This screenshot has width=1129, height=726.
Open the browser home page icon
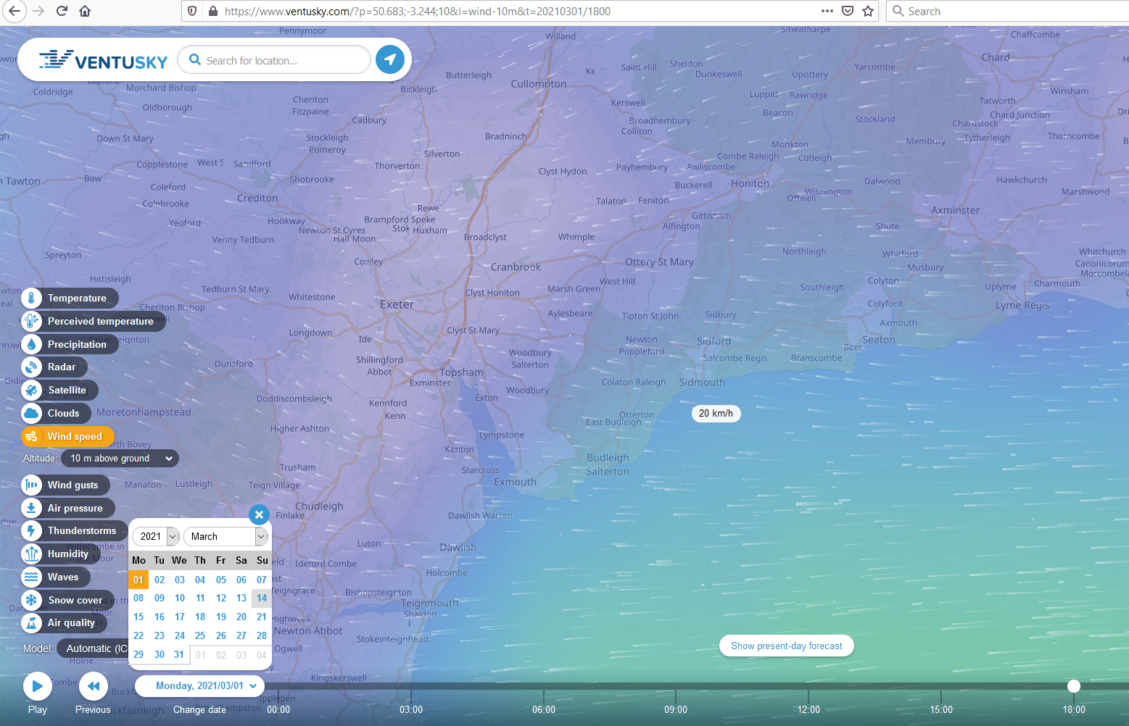pyautogui.click(x=85, y=11)
